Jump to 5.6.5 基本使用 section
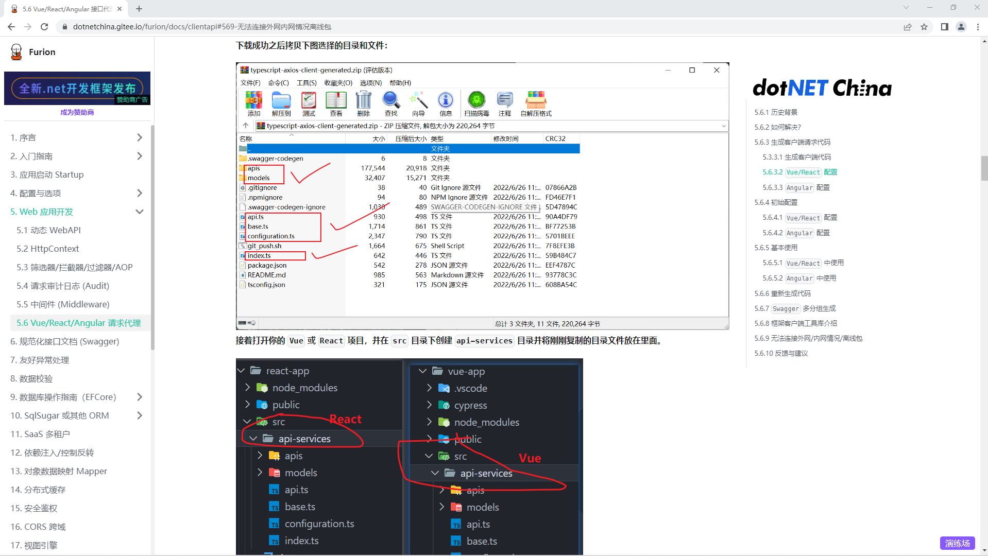The width and height of the screenshot is (988, 556). point(776,248)
